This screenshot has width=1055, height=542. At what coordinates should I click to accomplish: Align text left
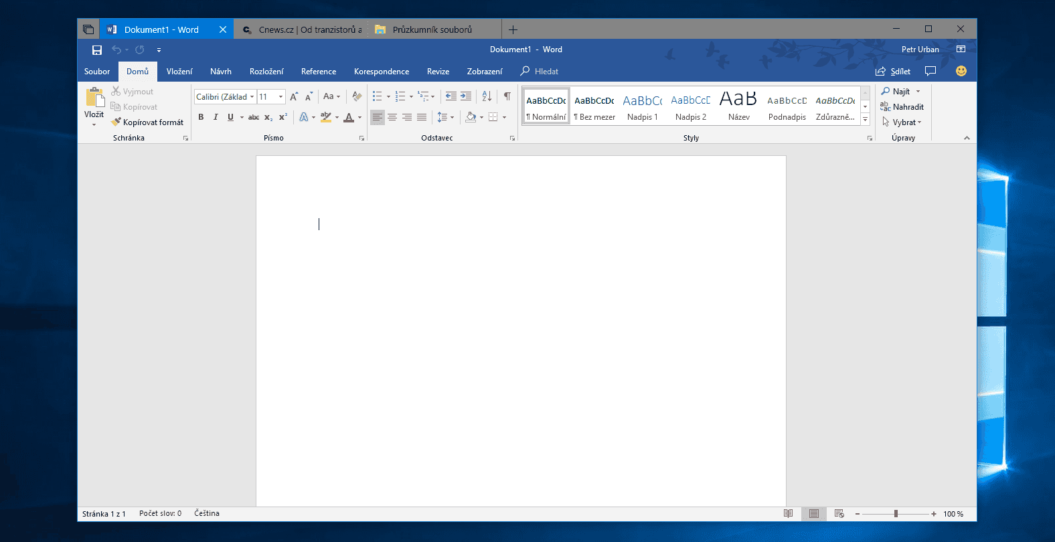pos(378,117)
